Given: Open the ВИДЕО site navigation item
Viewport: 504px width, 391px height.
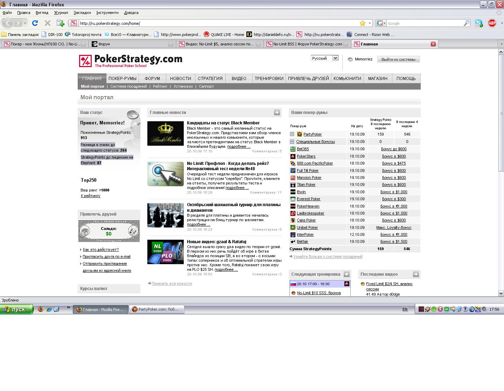Looking at the screenshot, I should (x=239, y=78).
